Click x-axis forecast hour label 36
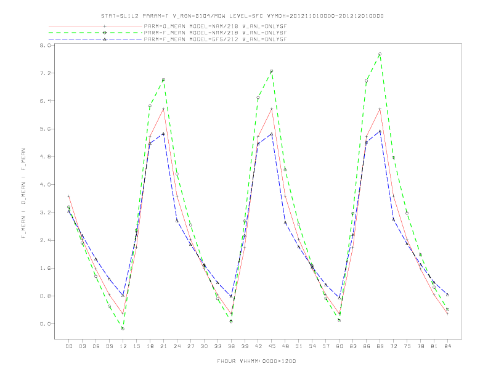 231,346
